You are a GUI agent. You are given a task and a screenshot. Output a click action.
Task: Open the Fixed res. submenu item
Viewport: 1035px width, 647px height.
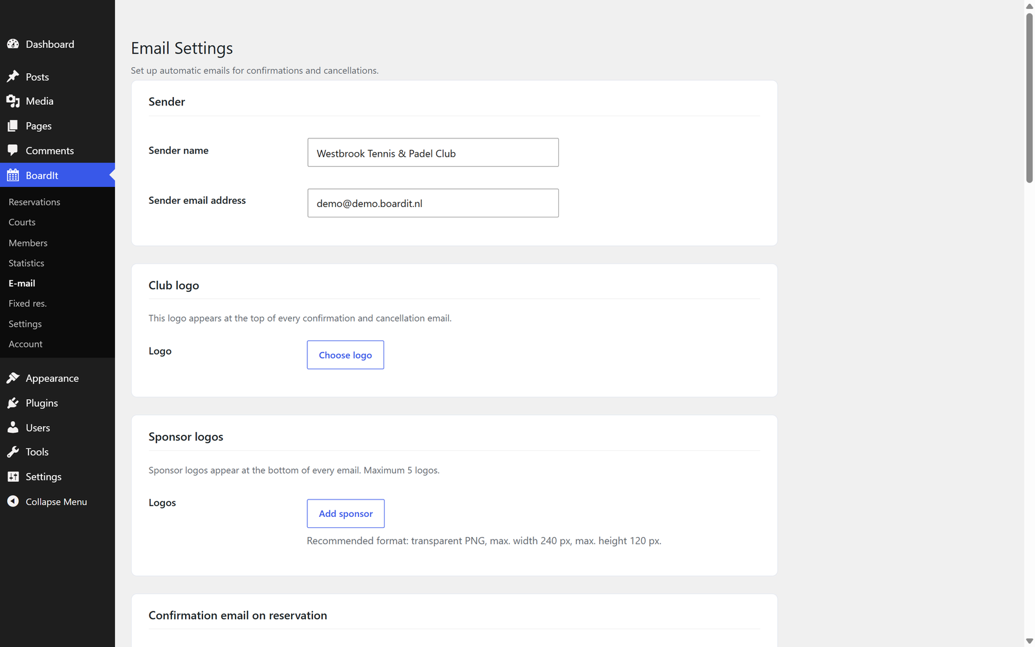tap(28, 303)
